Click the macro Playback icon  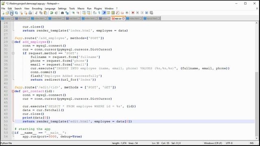pos(142,13)
